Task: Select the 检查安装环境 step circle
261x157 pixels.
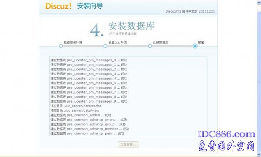Action: coord(61,46)
